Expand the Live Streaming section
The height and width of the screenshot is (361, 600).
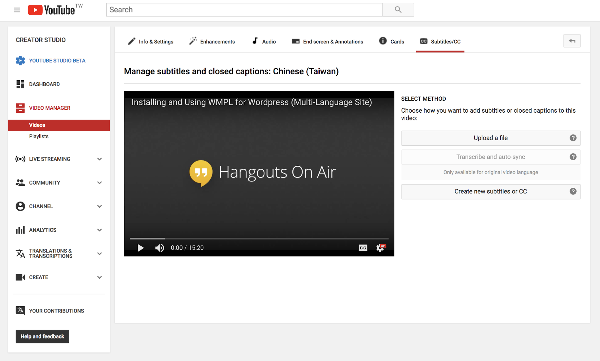point(99,159)
